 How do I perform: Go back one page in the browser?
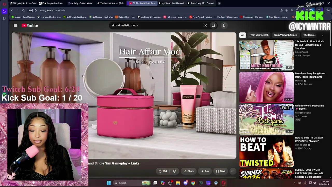click(12, 10)
